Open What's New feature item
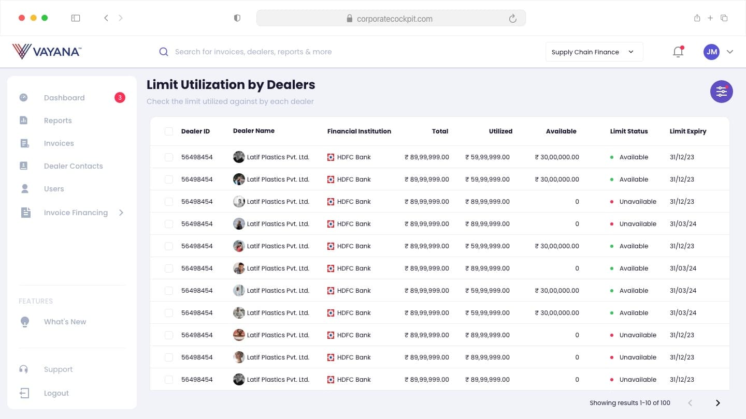Screen dimensions: 746x419 [65, 322]
